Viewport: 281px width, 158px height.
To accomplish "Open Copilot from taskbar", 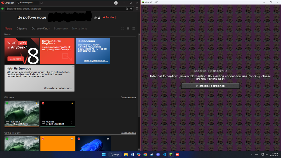I will pyautogui.click(x=139, y=154).
